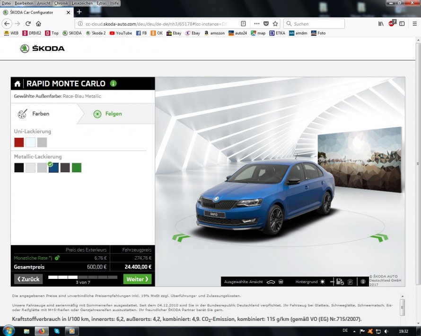Image resolution: width=421 pixels, height=336 pixels.
Task: Save configuration with the floppy disk icon
Action: (x=340, y=282)
